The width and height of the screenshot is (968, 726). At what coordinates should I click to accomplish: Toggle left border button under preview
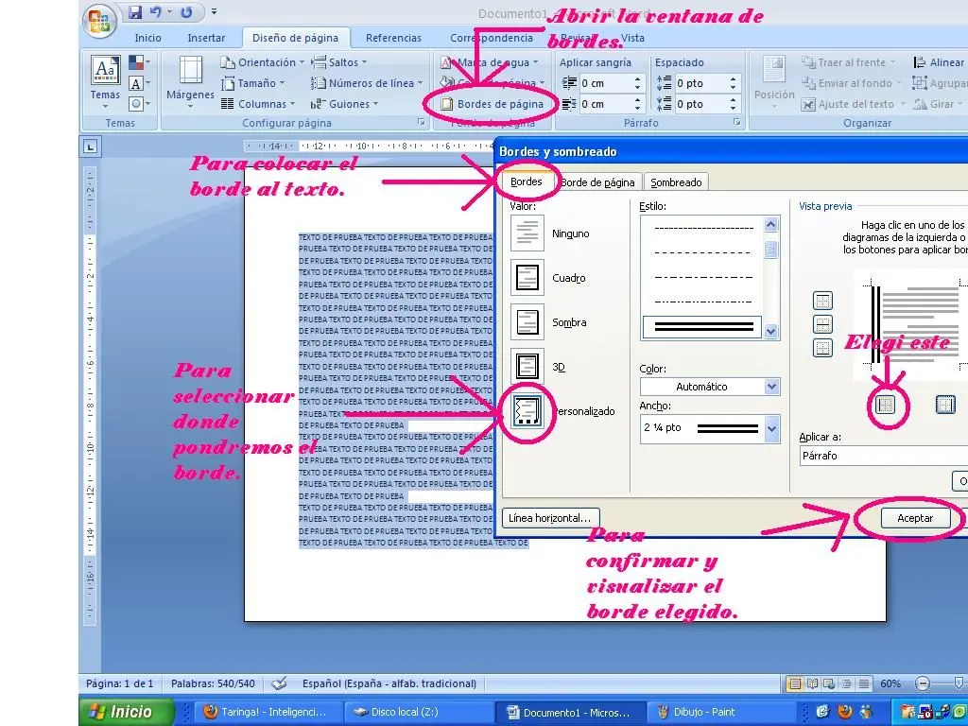pos(885,405)
